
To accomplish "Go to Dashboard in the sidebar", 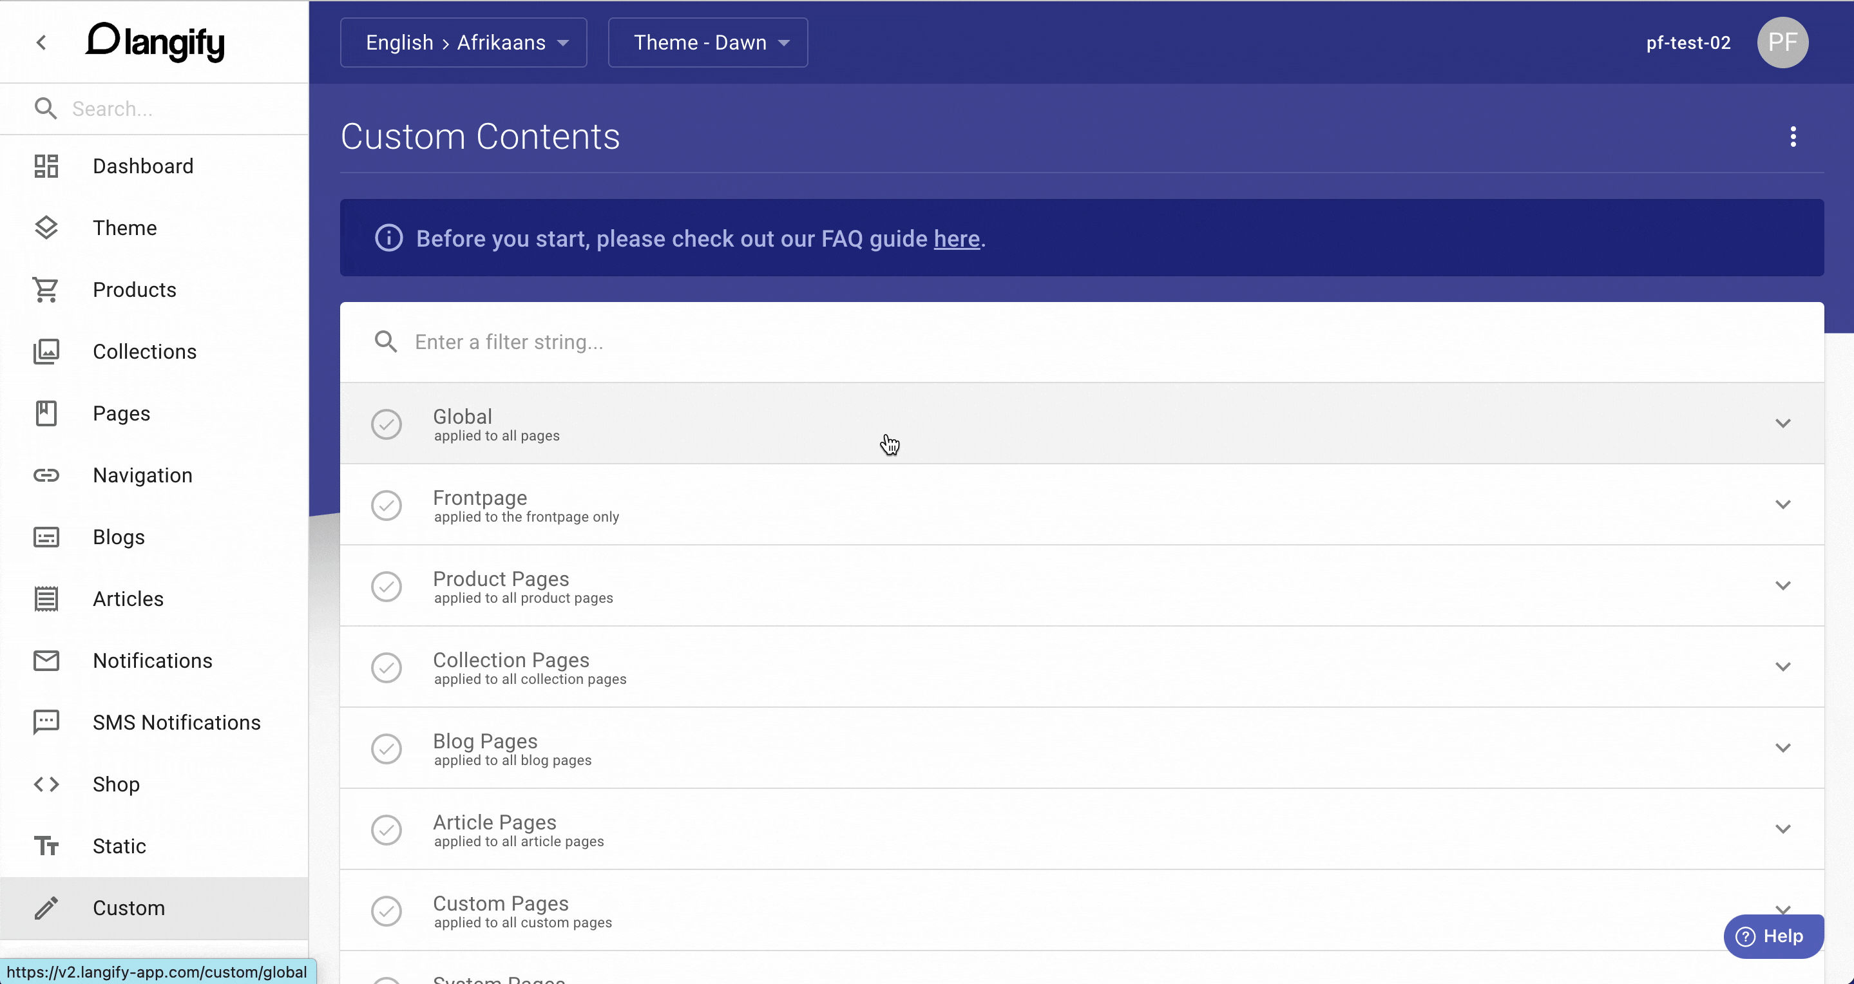I will (154, 166).
